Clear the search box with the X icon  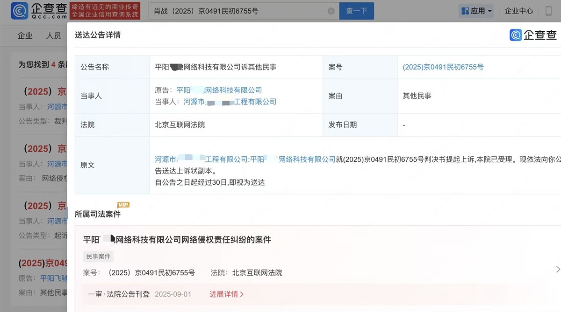tap(331, 11)
